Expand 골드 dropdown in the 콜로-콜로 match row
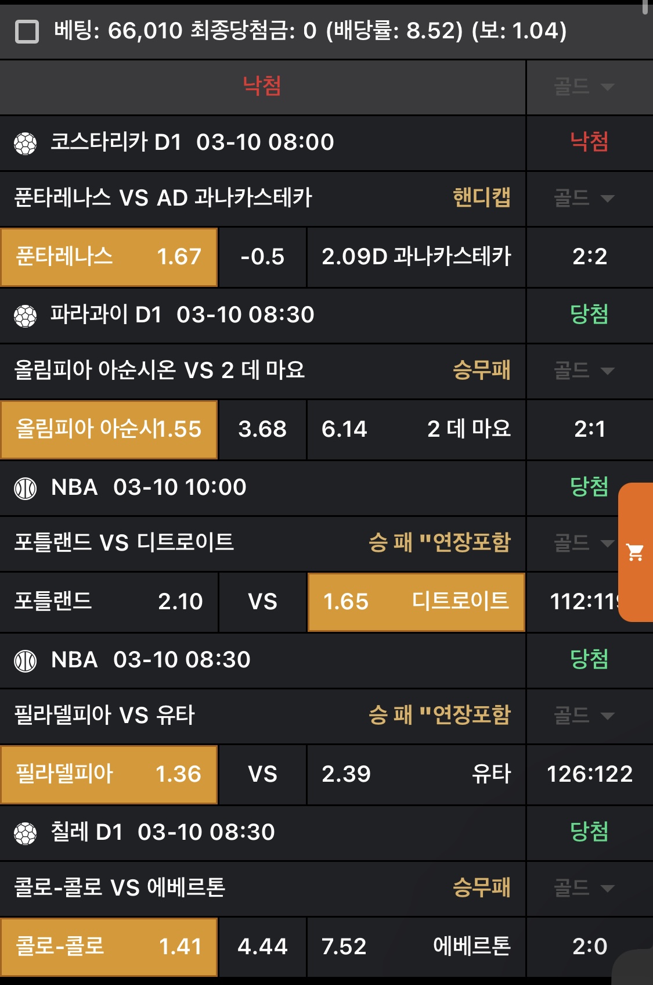 [584, 889]
